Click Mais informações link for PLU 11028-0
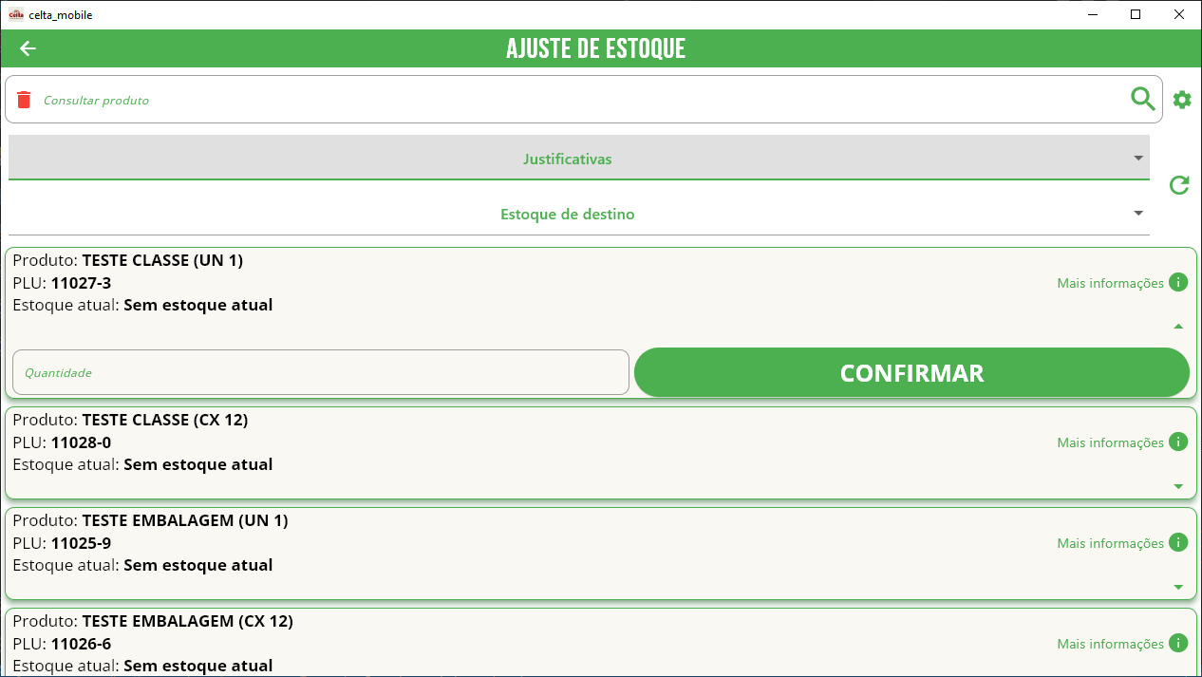Viewport: 1202px width, 677px height. [1110, 442]
